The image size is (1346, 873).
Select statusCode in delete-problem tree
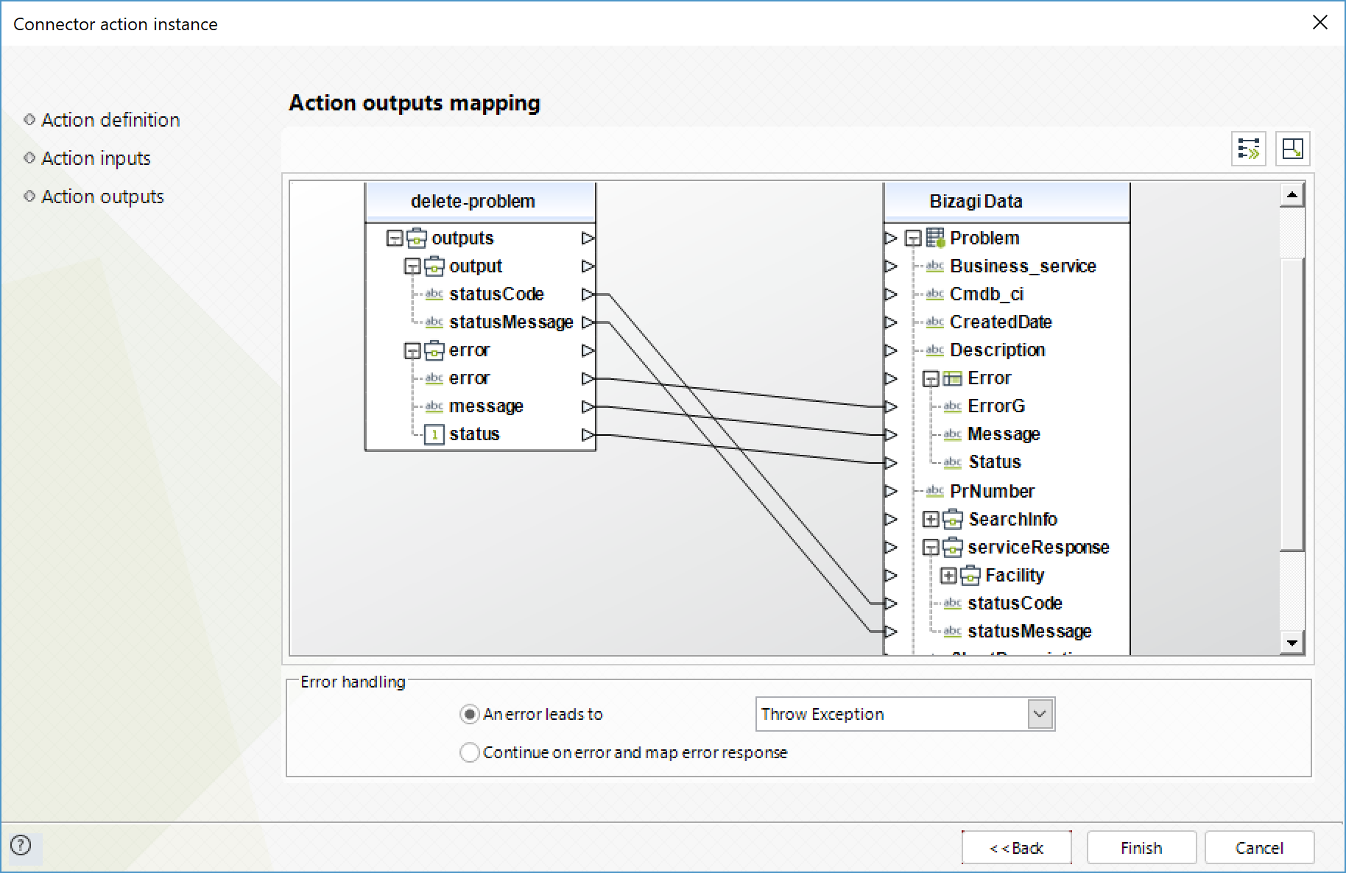(x=496, y=294)
